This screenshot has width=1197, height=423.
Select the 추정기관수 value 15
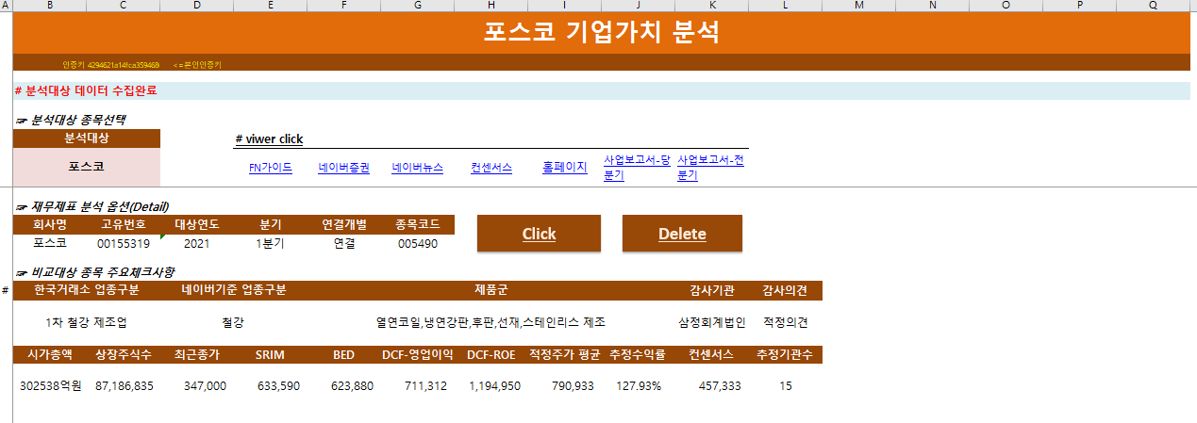(x=786, y=386)
